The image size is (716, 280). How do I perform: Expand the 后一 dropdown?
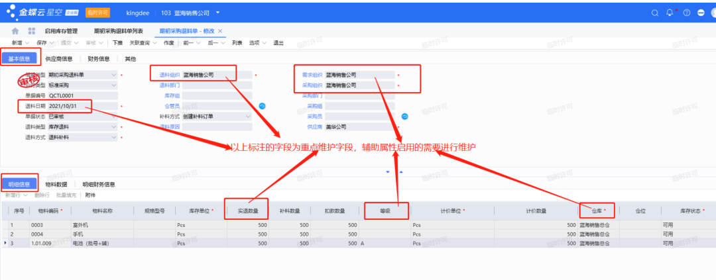point(223,43)
